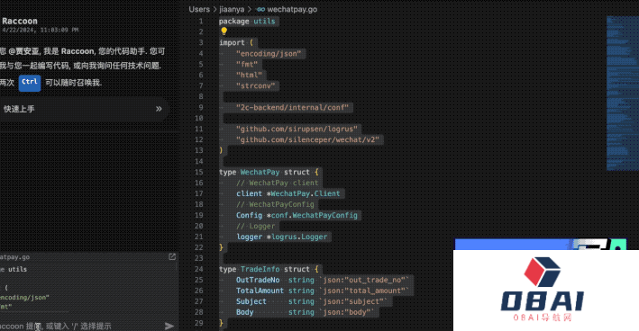Image resolution: width=639 pixels, height=331 pixels.
Task: Click 'Config *conf.WechatPayConfig' line
Action: [297, 215]
